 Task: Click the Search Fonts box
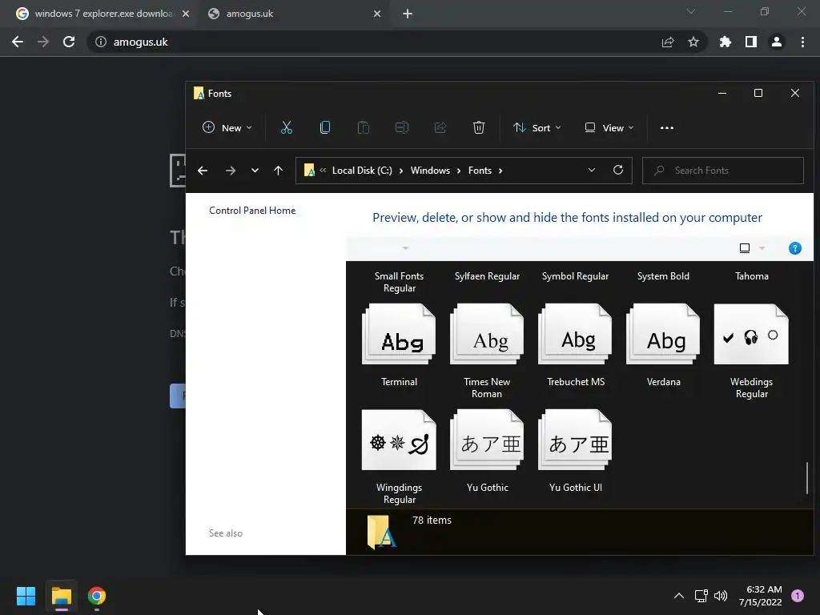(723, 171)
